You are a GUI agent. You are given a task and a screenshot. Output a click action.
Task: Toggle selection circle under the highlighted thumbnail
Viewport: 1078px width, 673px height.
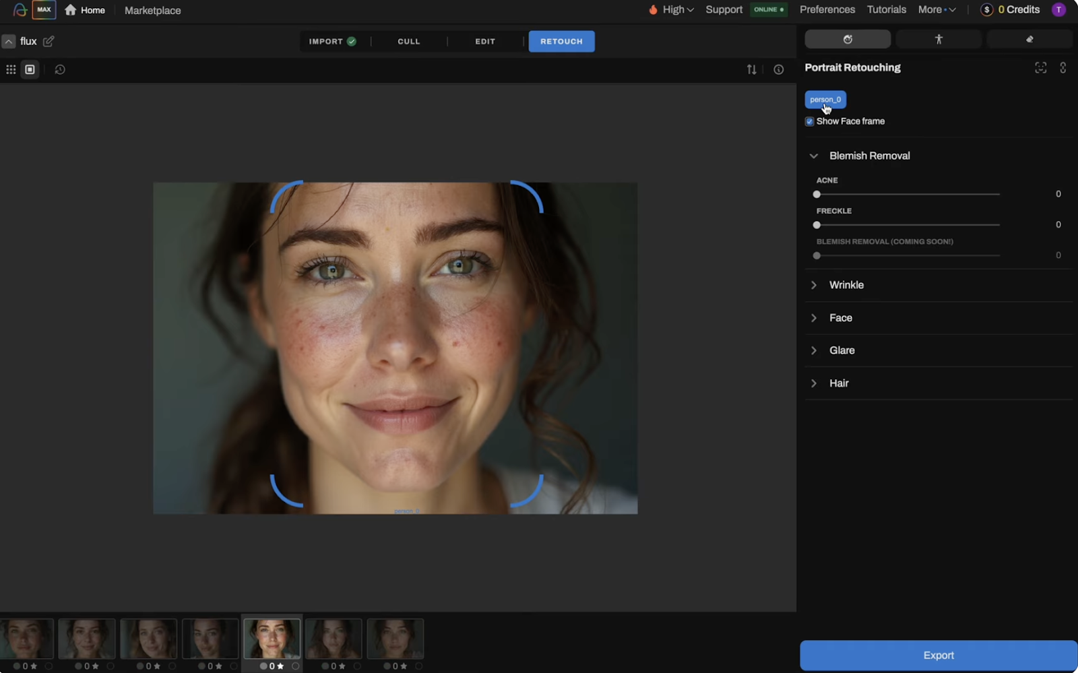tap(295, 666)
